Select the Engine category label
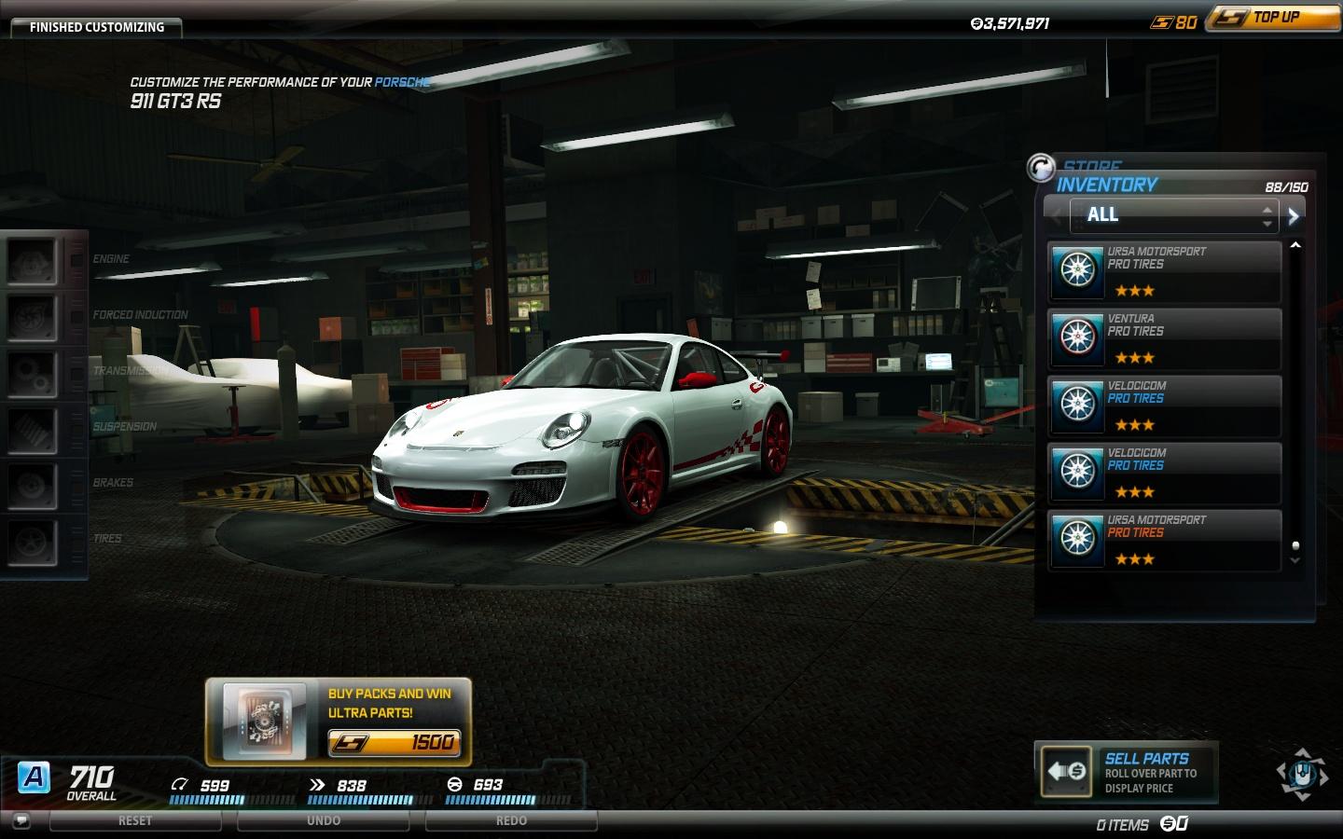This screenshot has width=1343, height=839. pyautogui.click(x=111, y=259)
